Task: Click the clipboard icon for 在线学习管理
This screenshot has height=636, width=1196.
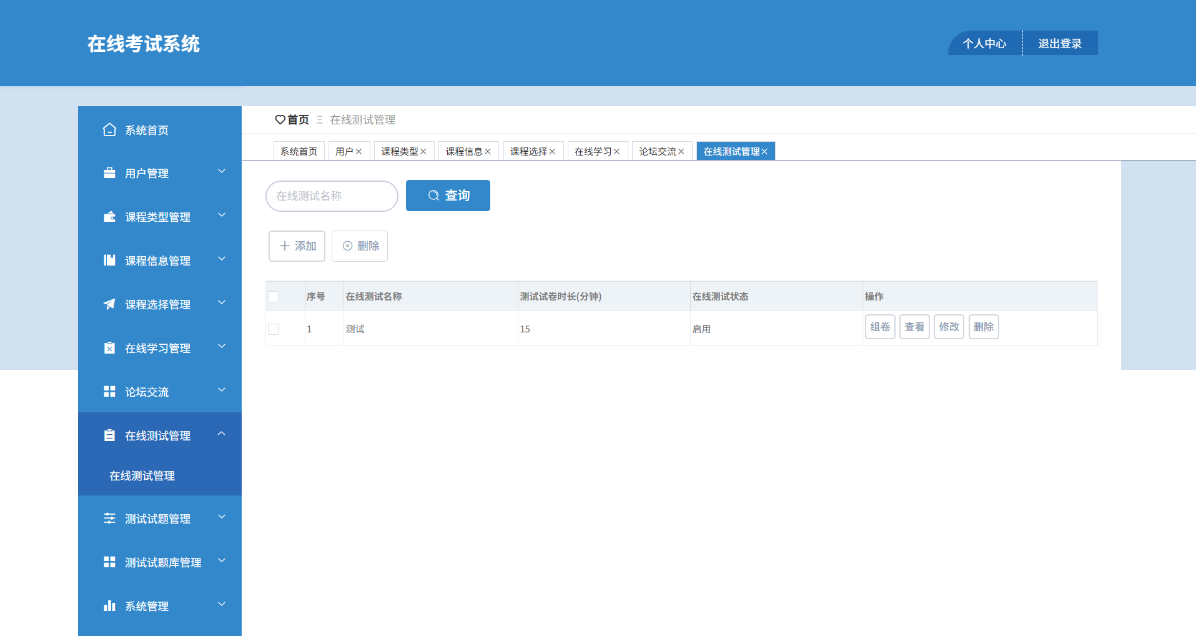Action: point(109,348)
